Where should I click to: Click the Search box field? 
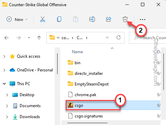tap(147, 38)
